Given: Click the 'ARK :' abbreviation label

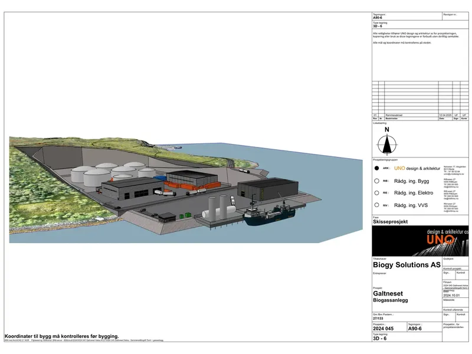Looking at the screenshot, I should (386, 168).
